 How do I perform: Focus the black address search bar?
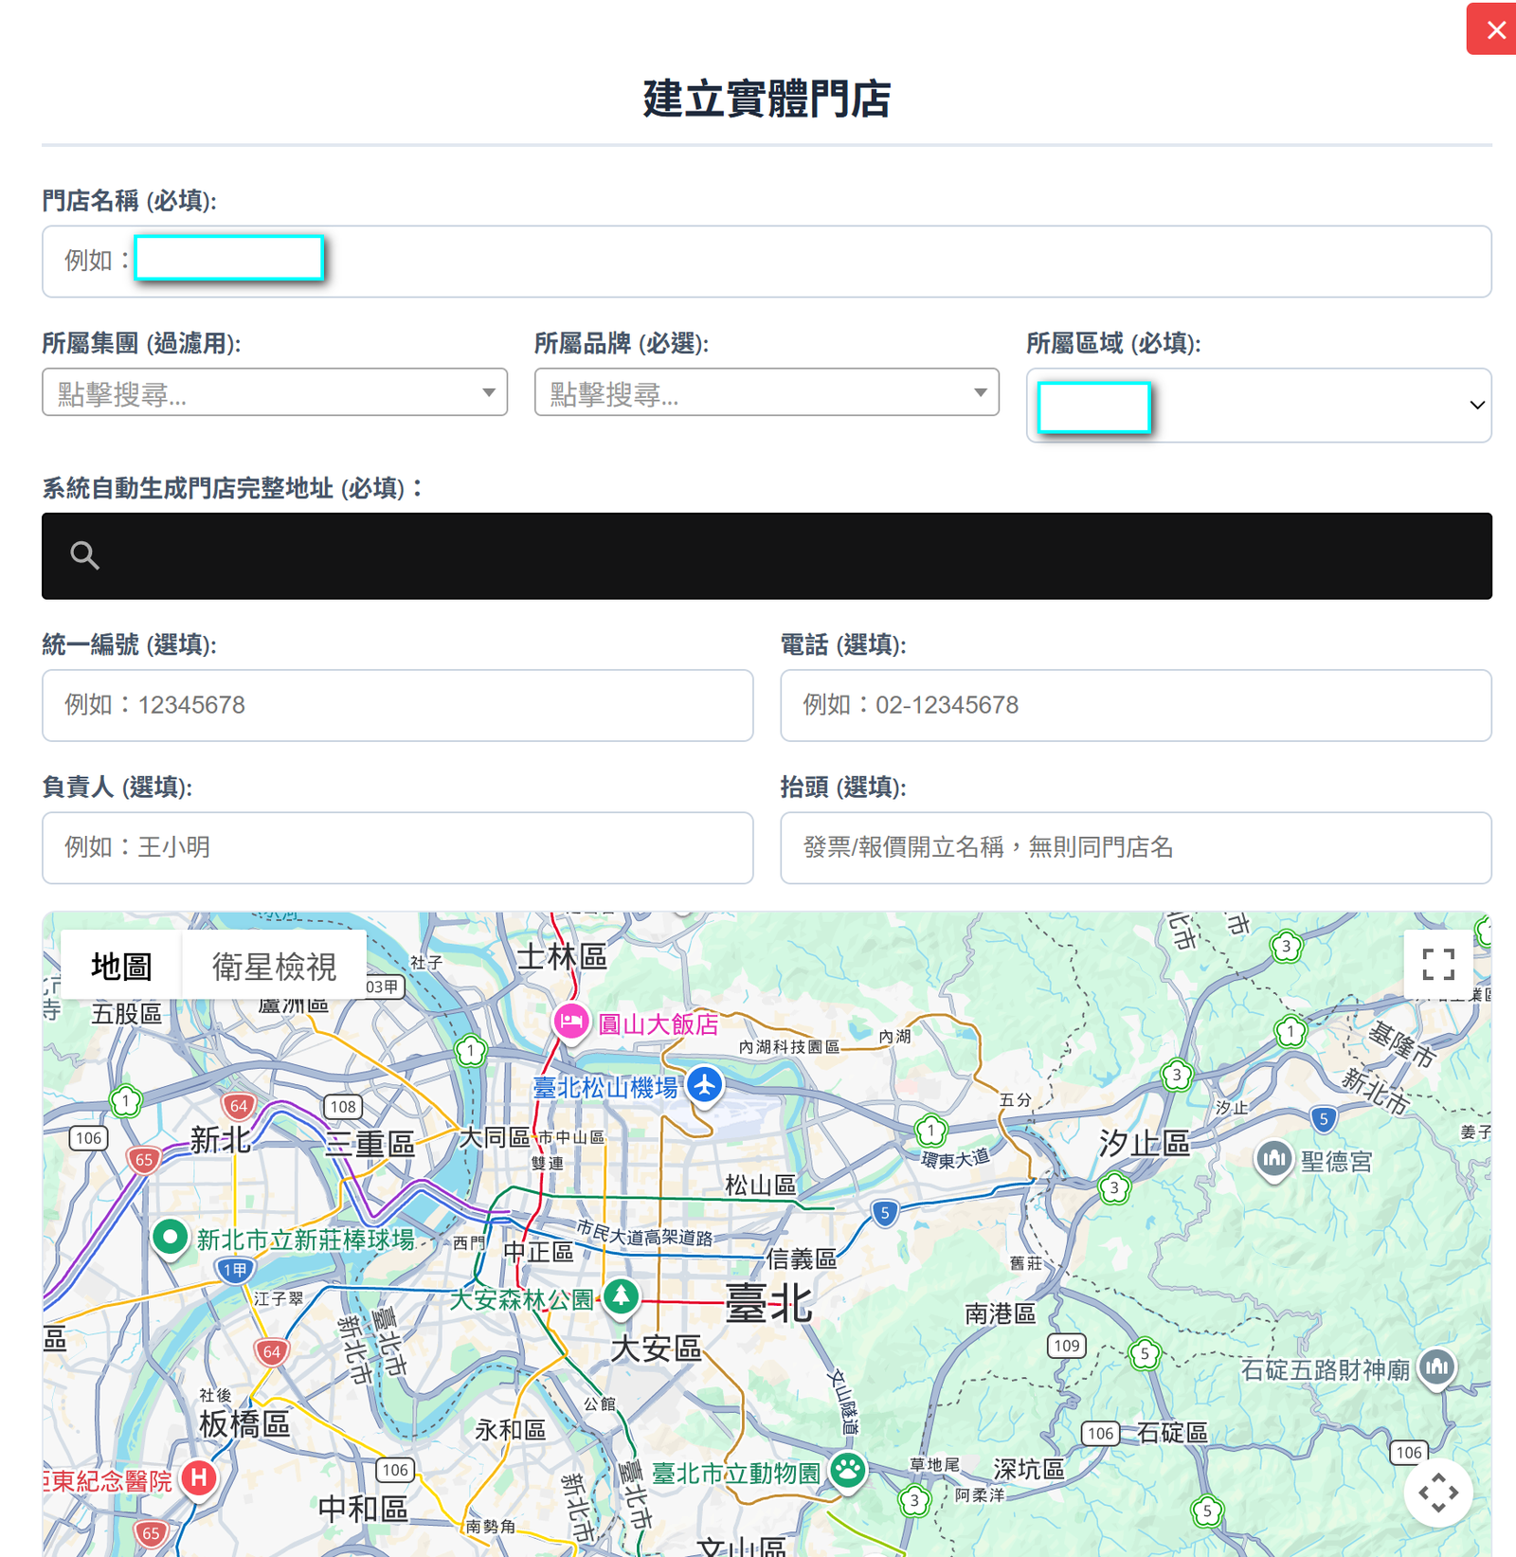(767, 556)
